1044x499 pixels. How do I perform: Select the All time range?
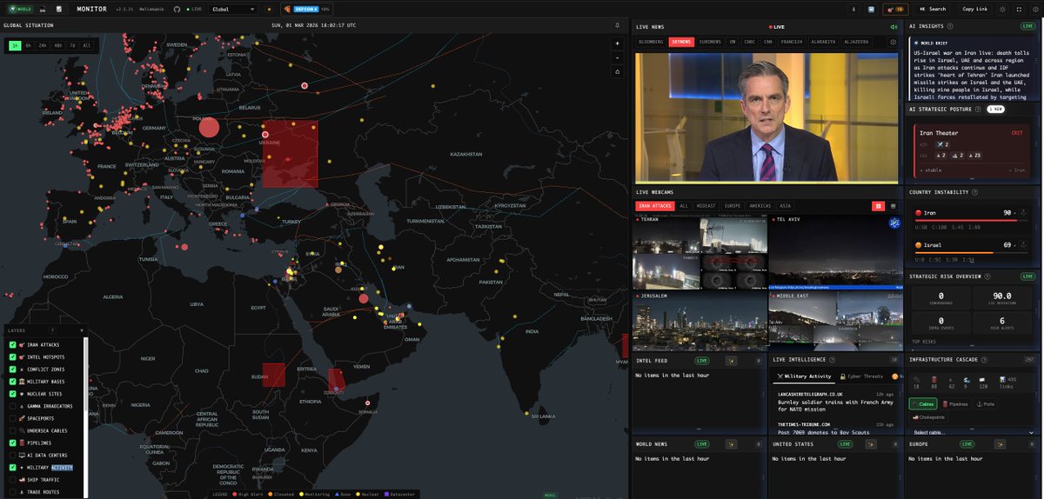click(x=86, y=44)
